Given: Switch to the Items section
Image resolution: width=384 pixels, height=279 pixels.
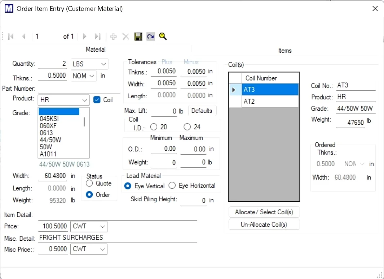Looking at the screenshot, I should pyautogui.click(x=285, y=51).
